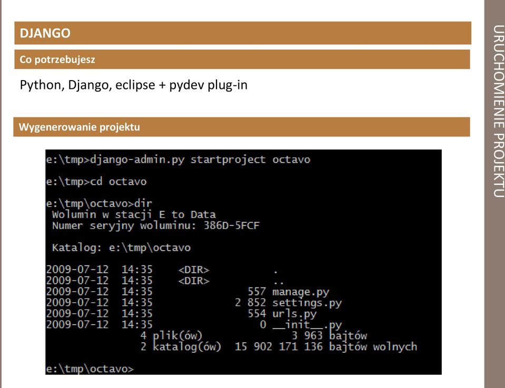Click 'Katalog: e:\tmp\octavo' line
The width and height of the screenshot is (505, 388).
[x=121, y=247]
